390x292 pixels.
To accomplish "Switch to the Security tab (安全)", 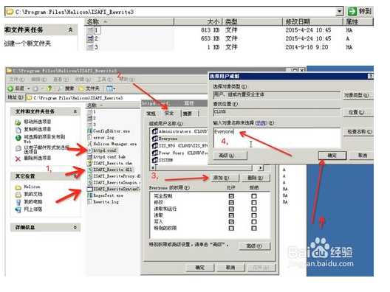I will pos(169,114).
